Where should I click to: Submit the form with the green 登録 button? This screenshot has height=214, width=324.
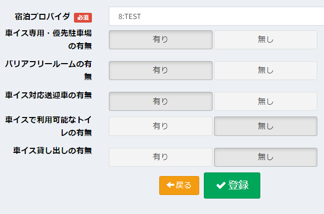(x=232, y=185)
